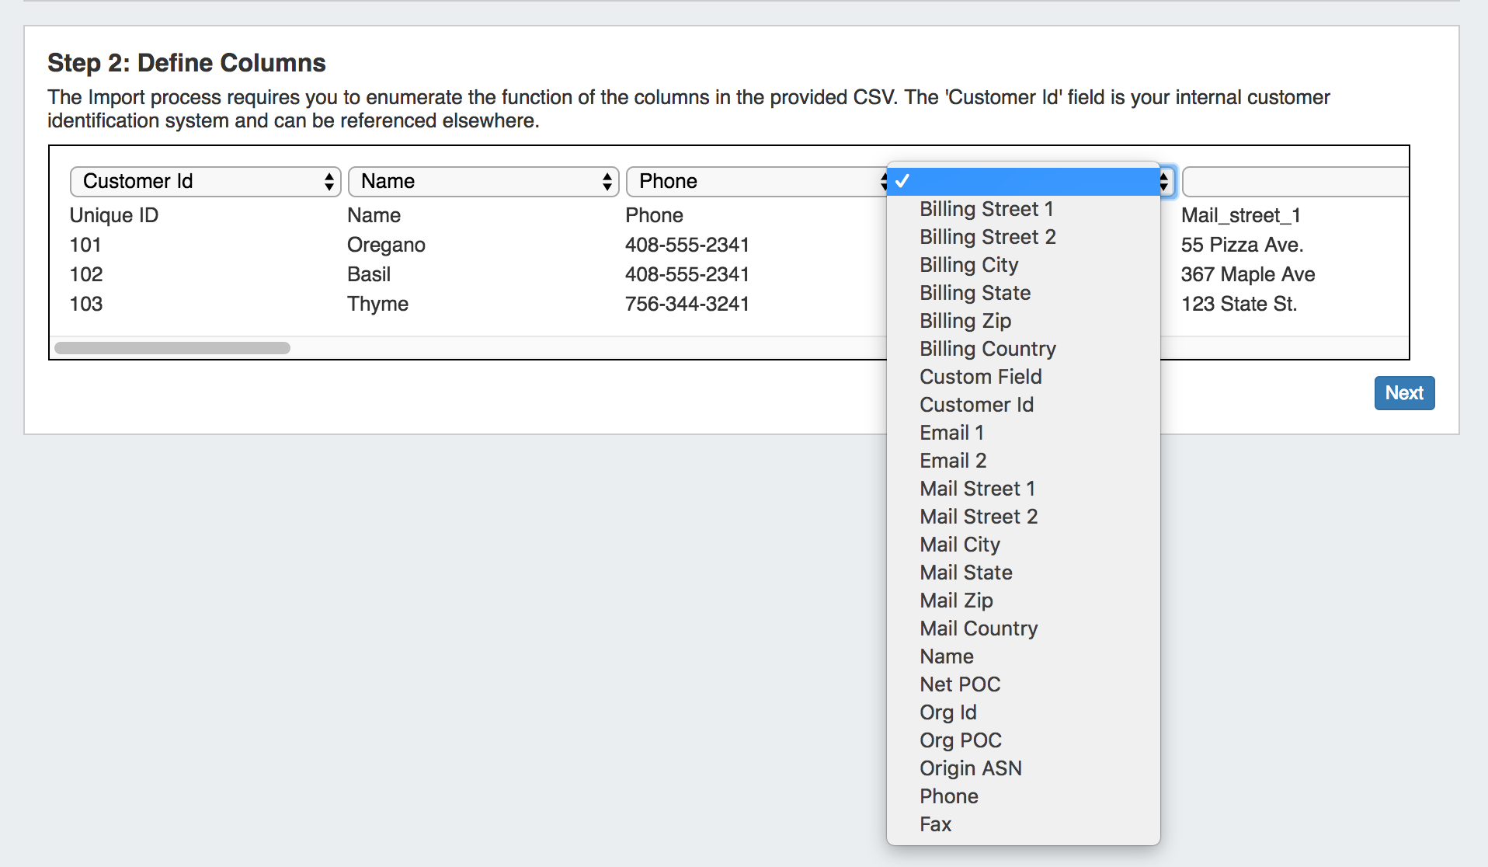Select the Origin ASN option
This screenshot has height=867, width=1488.
(971, 768)
